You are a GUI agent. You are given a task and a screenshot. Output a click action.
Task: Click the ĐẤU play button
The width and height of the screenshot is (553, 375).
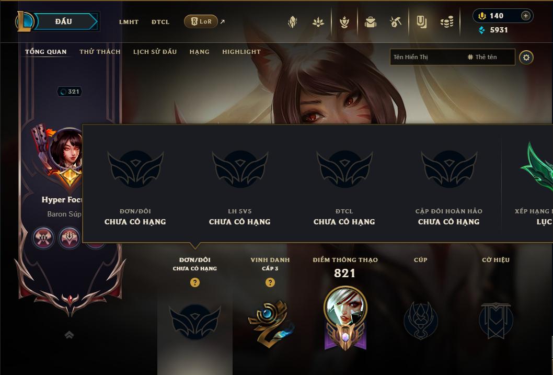click(x=63, y=21)
